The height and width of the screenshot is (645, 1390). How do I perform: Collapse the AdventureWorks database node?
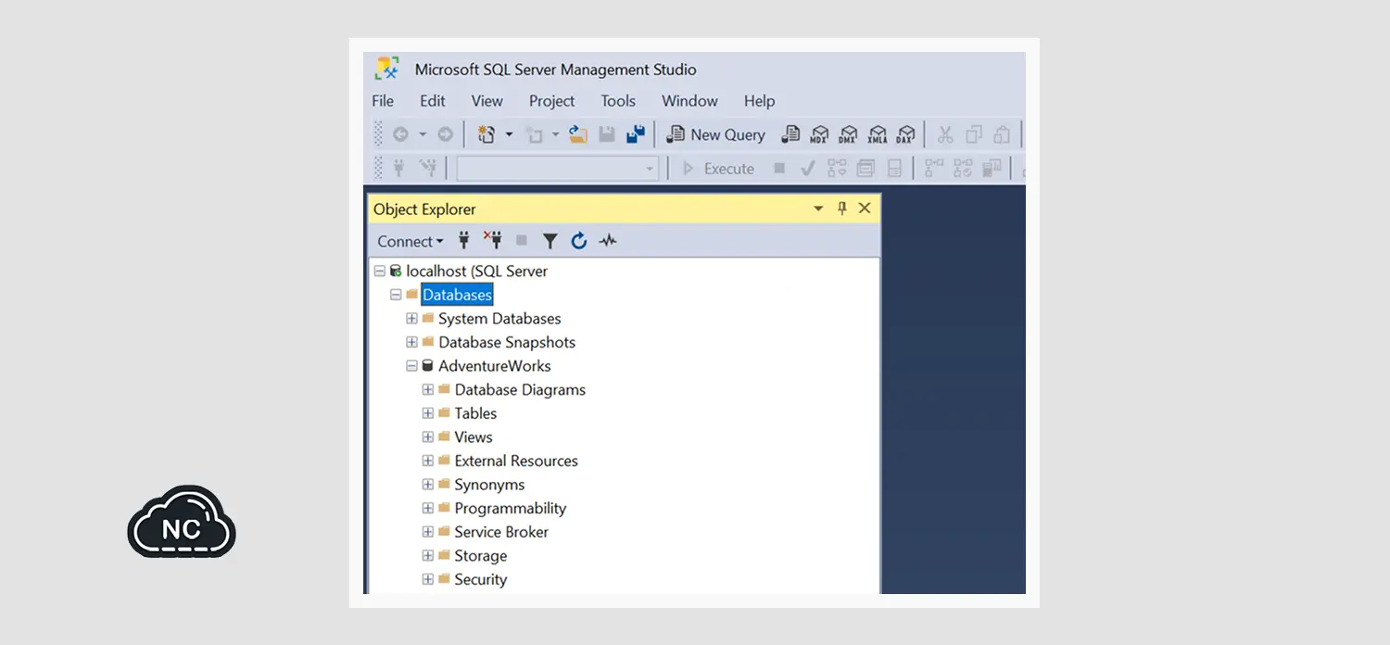pyautogui.click(x=411, y=366)
